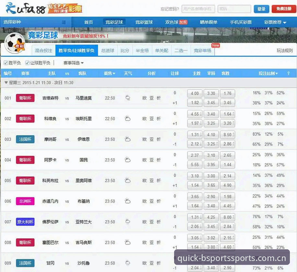Click 意大利杯 league tag of match 007
Image resolution: width=297 pixels, height=272 pixels.
(x=25, y=222)
